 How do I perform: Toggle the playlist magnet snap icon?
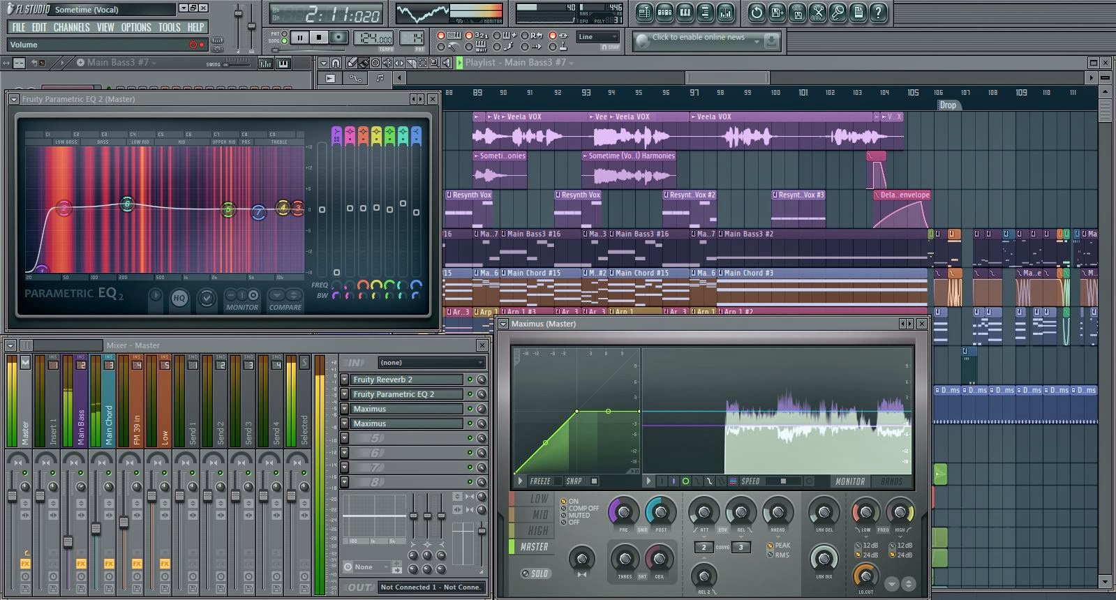[336, 63]
